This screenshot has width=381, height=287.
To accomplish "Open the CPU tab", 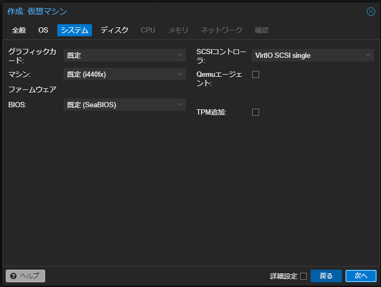I will (x=148, y=30).
